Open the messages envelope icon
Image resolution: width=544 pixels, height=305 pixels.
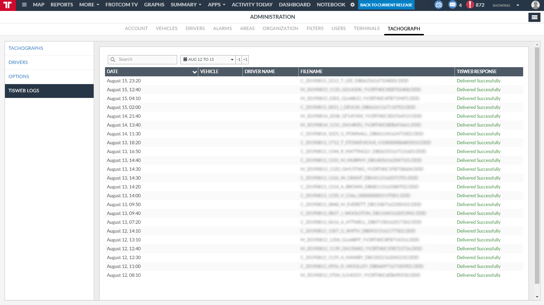click(x=452, y=5)
